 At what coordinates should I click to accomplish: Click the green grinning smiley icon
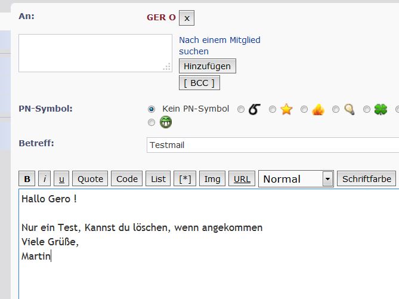point(165,123)
